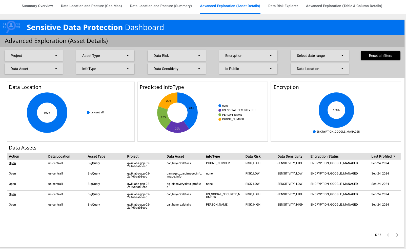Click the Data Location donut chart
The width and height of the screenshot is (406, 249).
(47, 113)
